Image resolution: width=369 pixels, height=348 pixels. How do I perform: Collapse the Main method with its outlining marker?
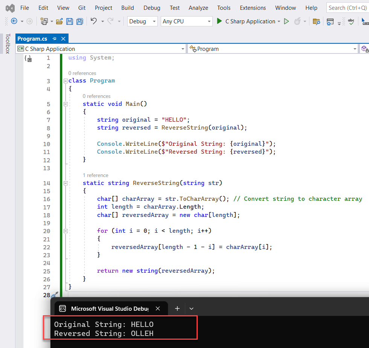(x=66, y=104)
